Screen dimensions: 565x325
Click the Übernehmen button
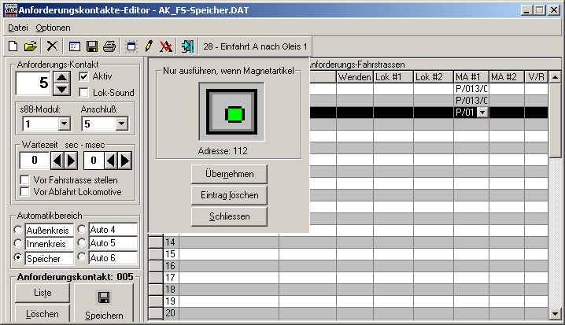click(x=228, y=173)
